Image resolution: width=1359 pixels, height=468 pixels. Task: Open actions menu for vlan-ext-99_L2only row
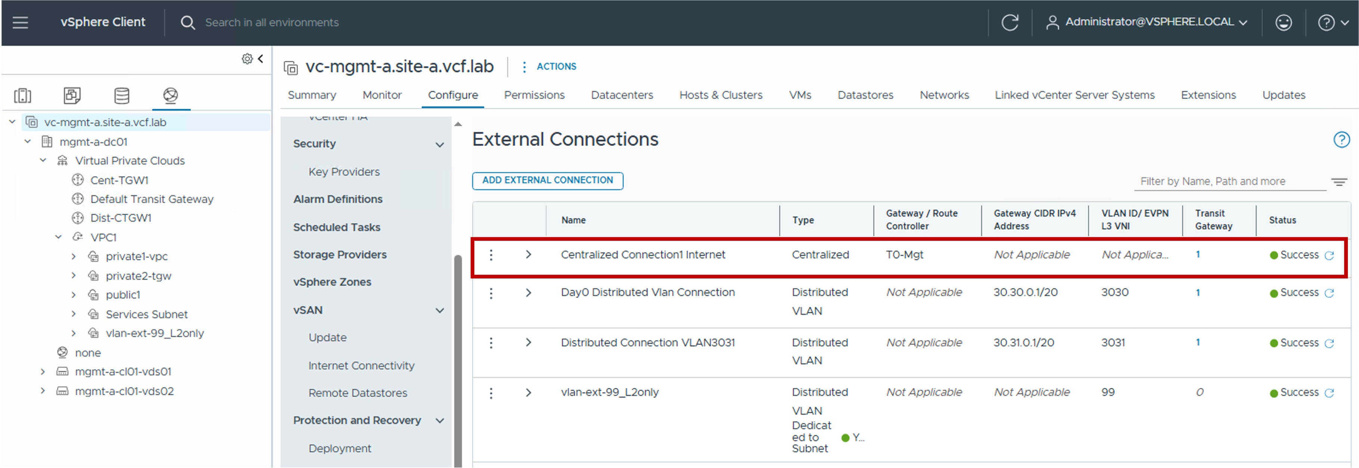pos(491,393)
